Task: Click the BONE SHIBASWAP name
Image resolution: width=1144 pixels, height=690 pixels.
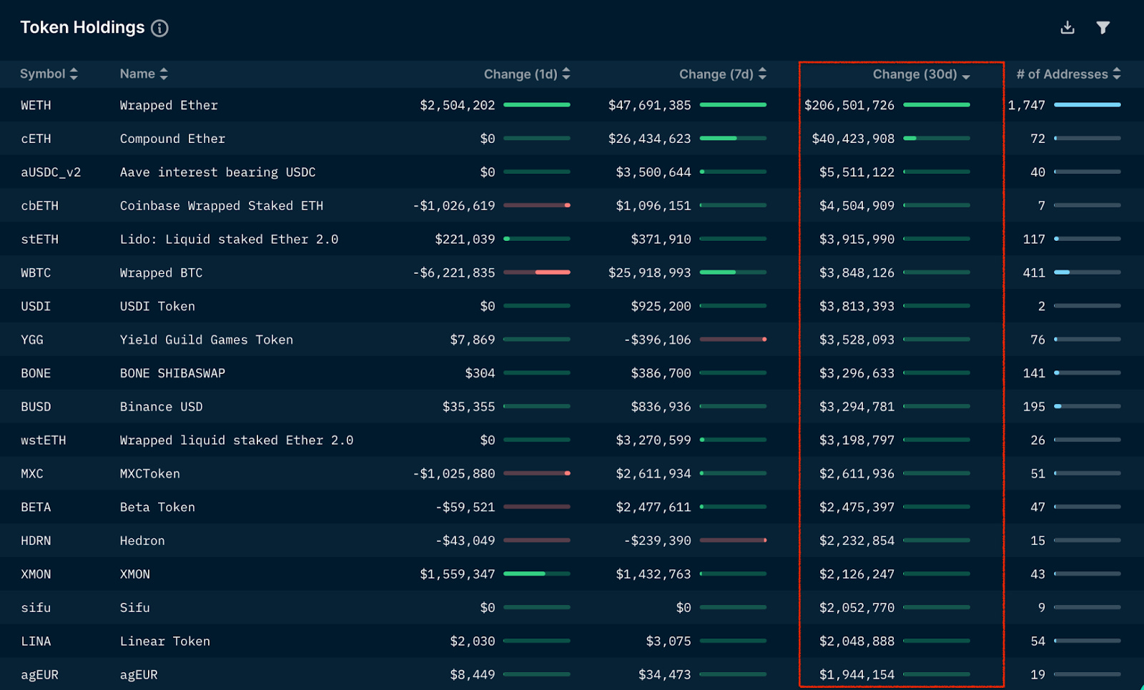Action: (172, 373)
